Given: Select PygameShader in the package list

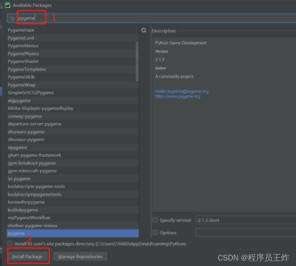Looking at the screenshot, I should click(x=73, y=61).
